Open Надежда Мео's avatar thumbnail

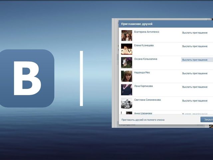click(x=126, y=76)
